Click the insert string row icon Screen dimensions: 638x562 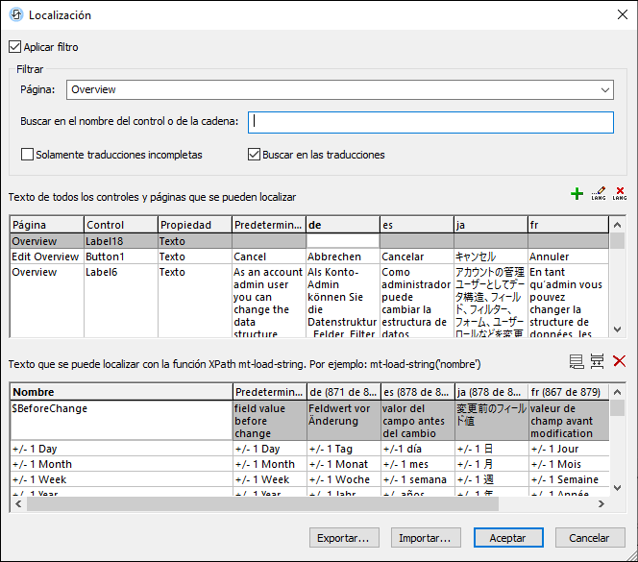[598, 361]
